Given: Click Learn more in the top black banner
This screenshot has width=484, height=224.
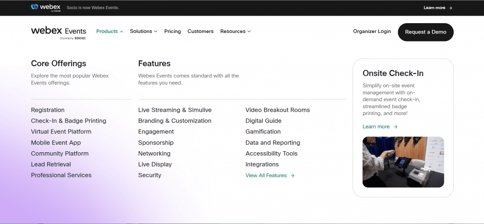Looking at the screenshot, I should [438, 8].
